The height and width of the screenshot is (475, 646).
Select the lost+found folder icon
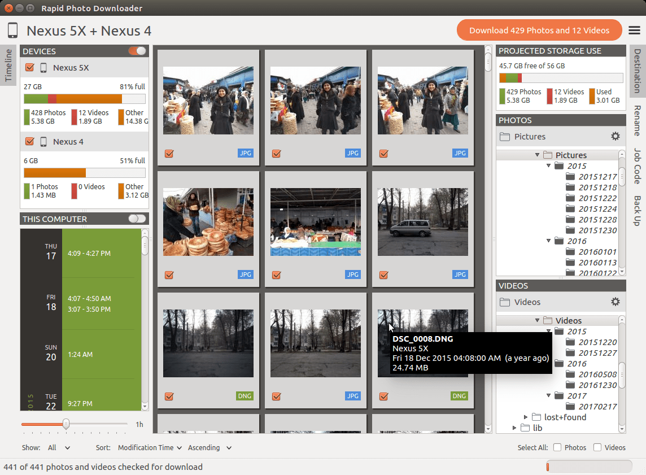coord(536,417)
